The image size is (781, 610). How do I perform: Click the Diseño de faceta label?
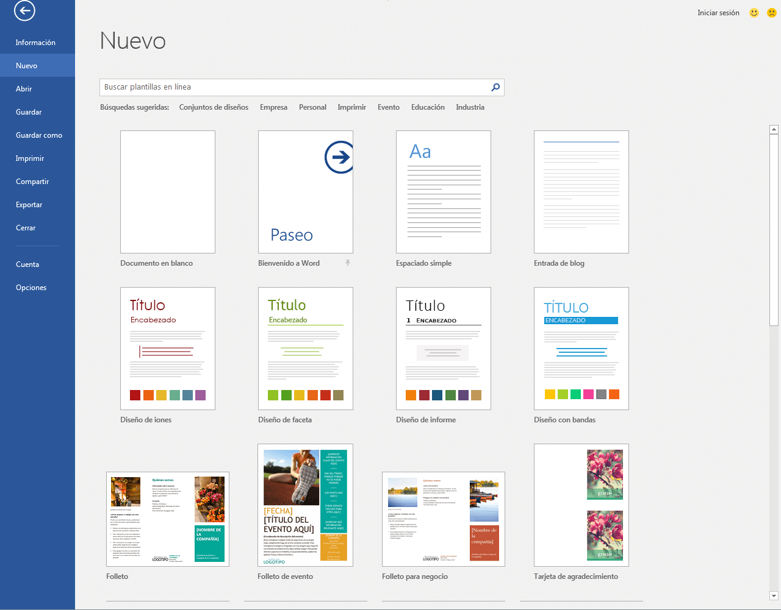click(285, 420)
